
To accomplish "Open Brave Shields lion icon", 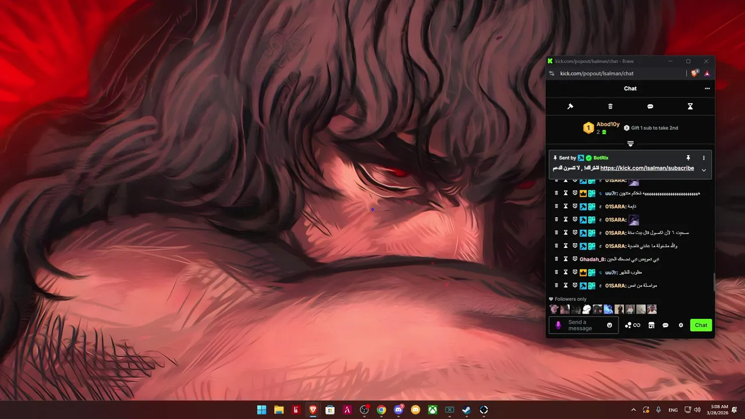I will pos(695,73).
